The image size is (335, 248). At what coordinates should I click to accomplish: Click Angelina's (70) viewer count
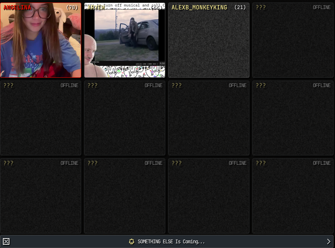pos(72,8)
